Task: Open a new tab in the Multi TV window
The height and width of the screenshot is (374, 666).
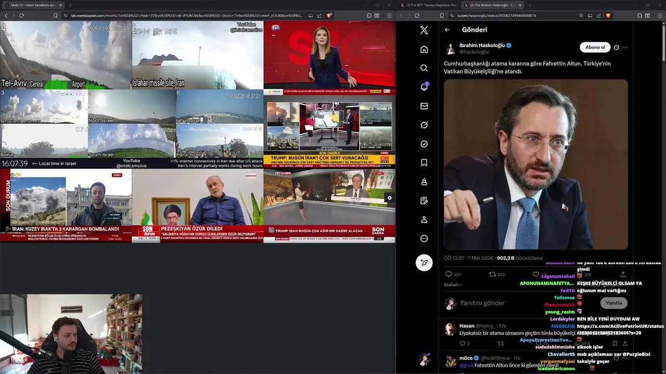Action: [x=70, y=5]
